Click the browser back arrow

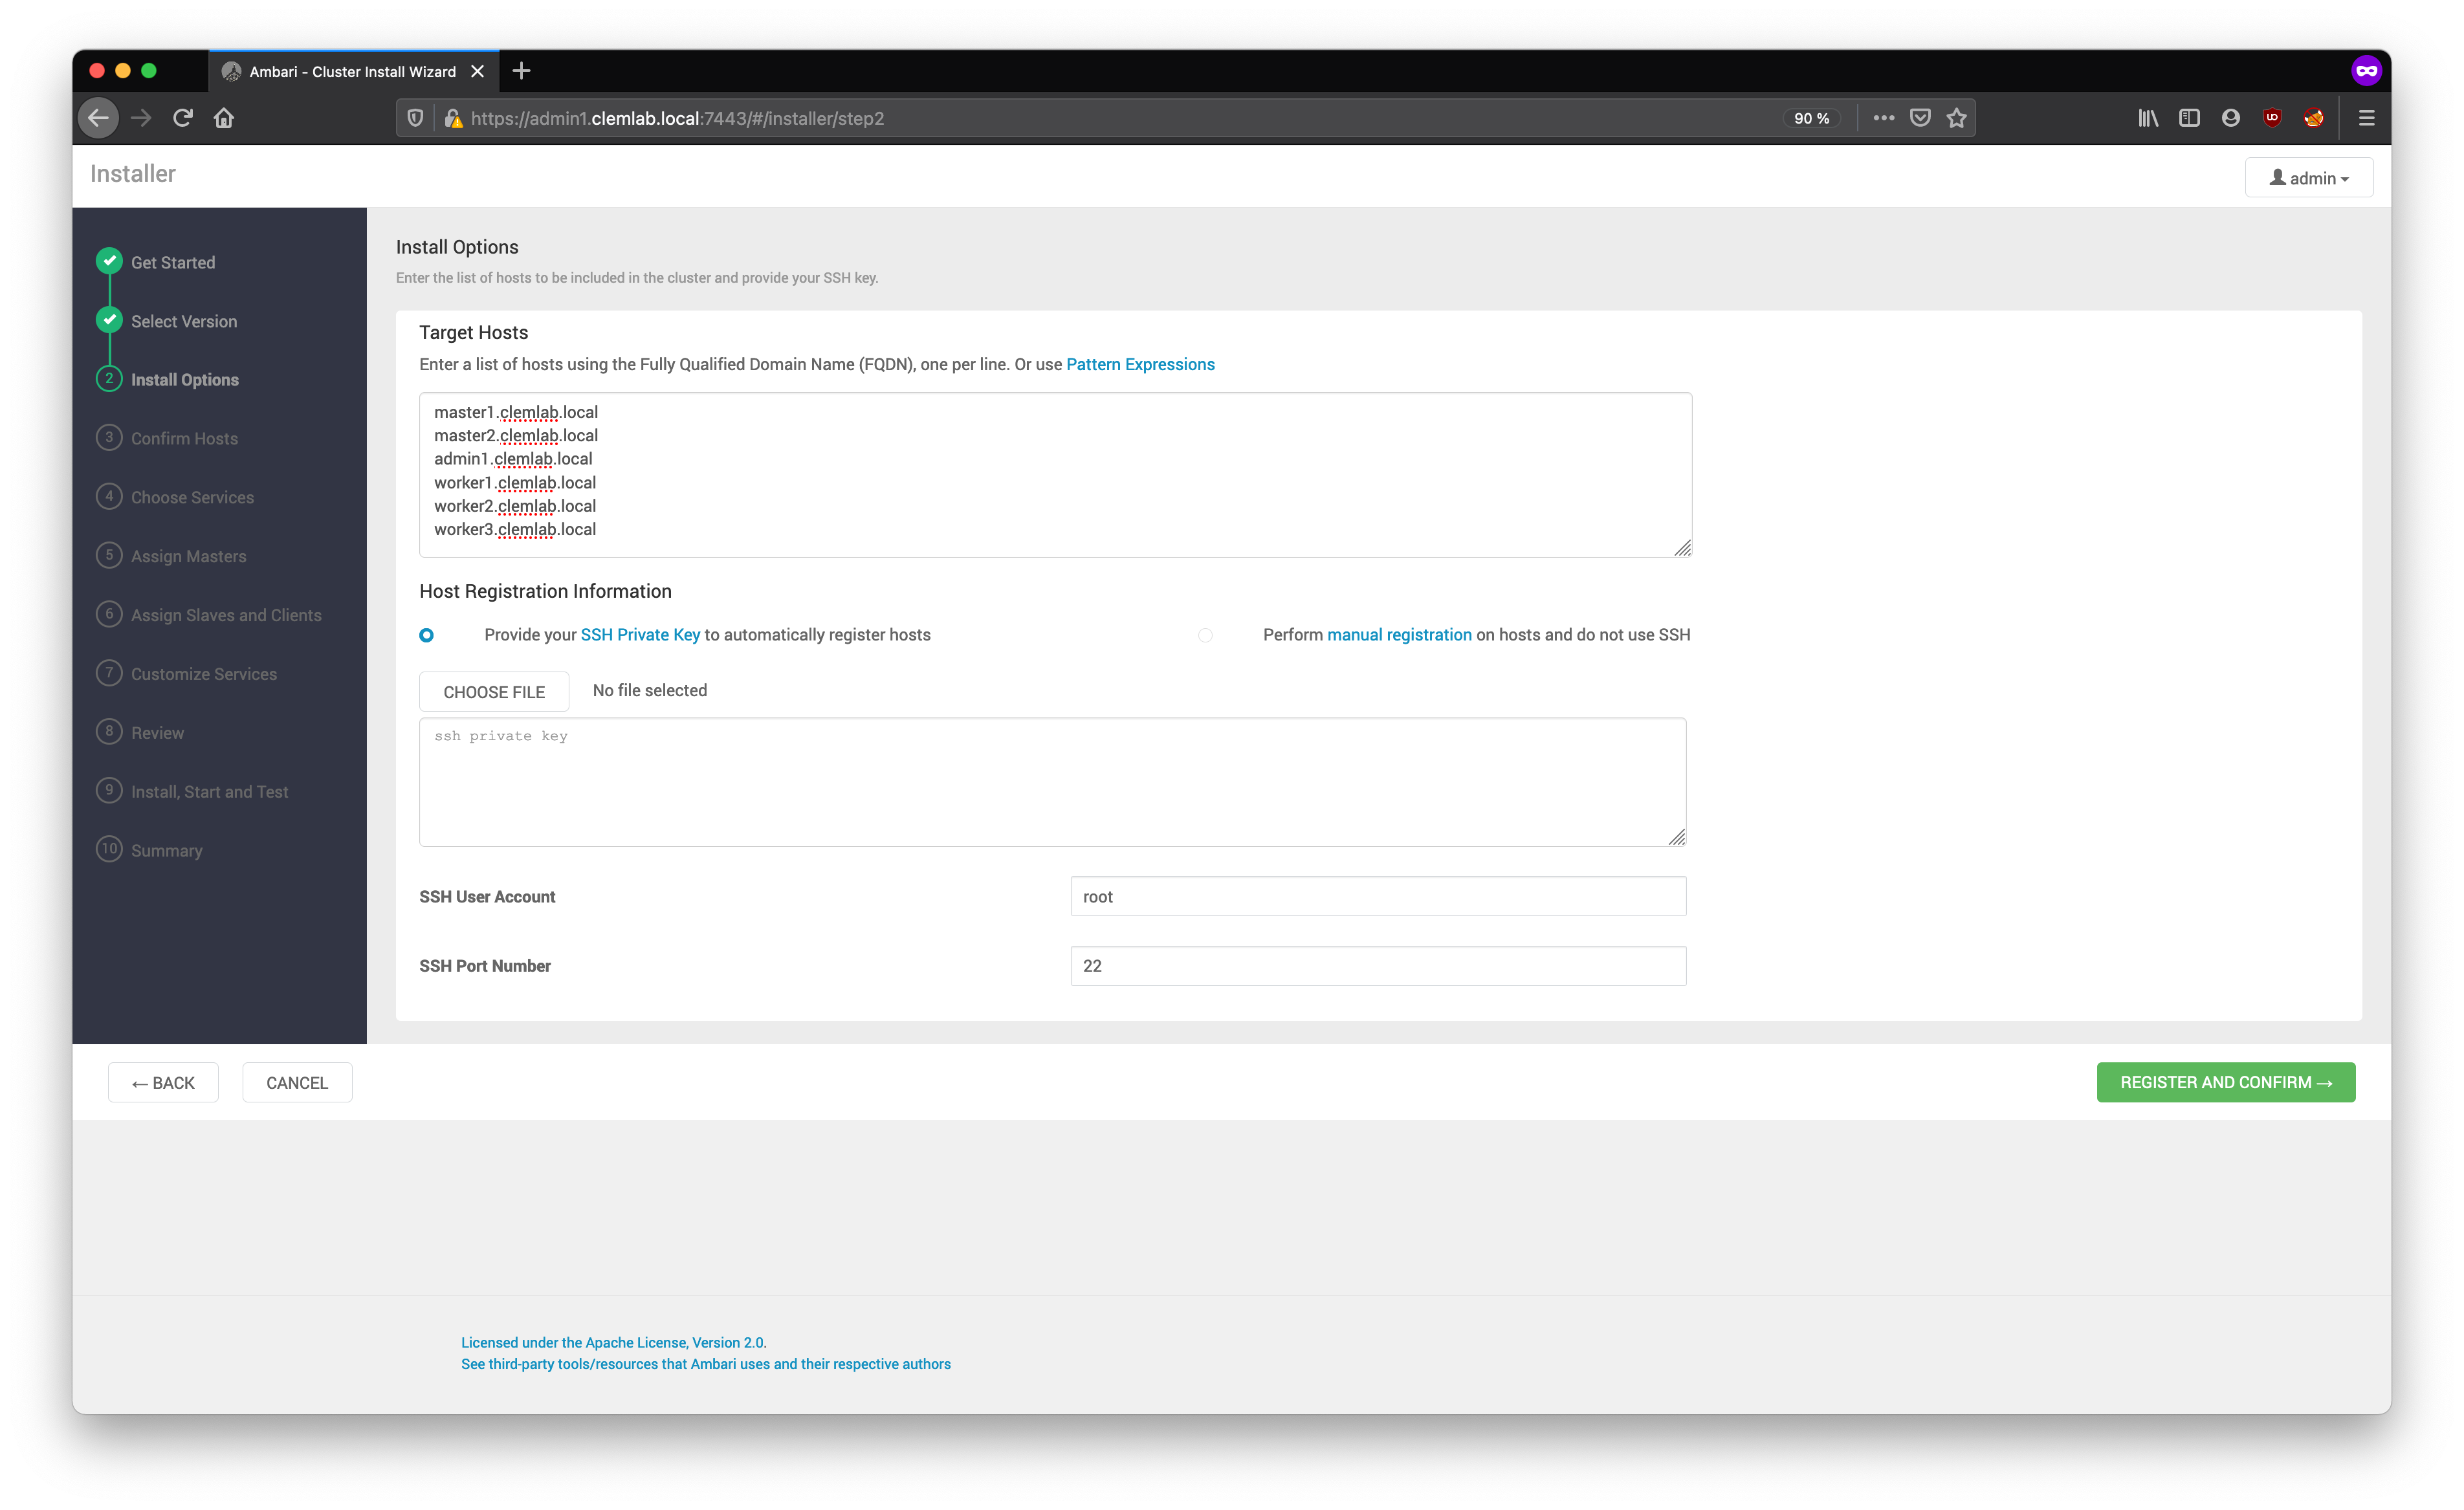pyautogui.click(x=98, y=118)
